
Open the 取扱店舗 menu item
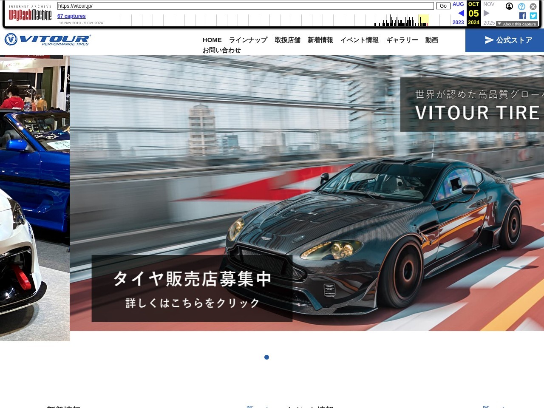287,40
